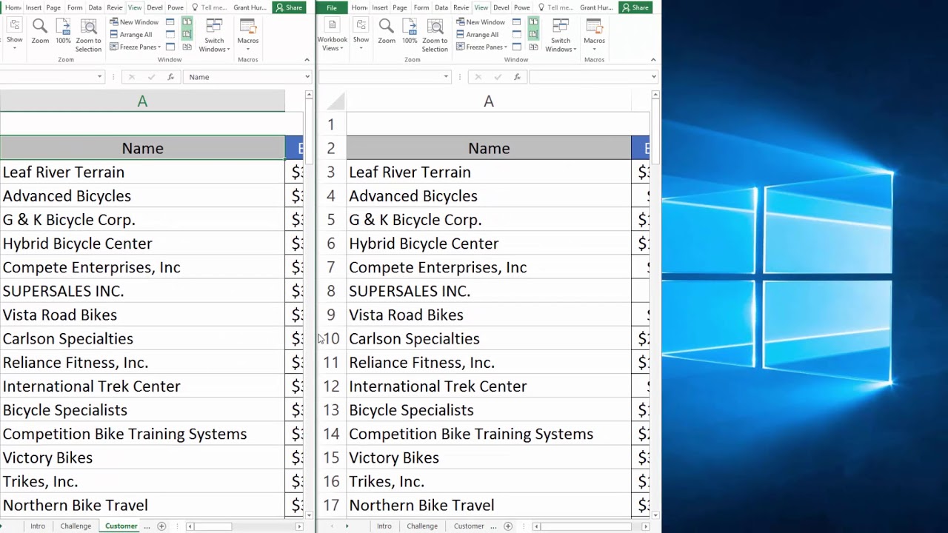
Task: Open Switch Windows menu in right window
Action: (561, 35)
